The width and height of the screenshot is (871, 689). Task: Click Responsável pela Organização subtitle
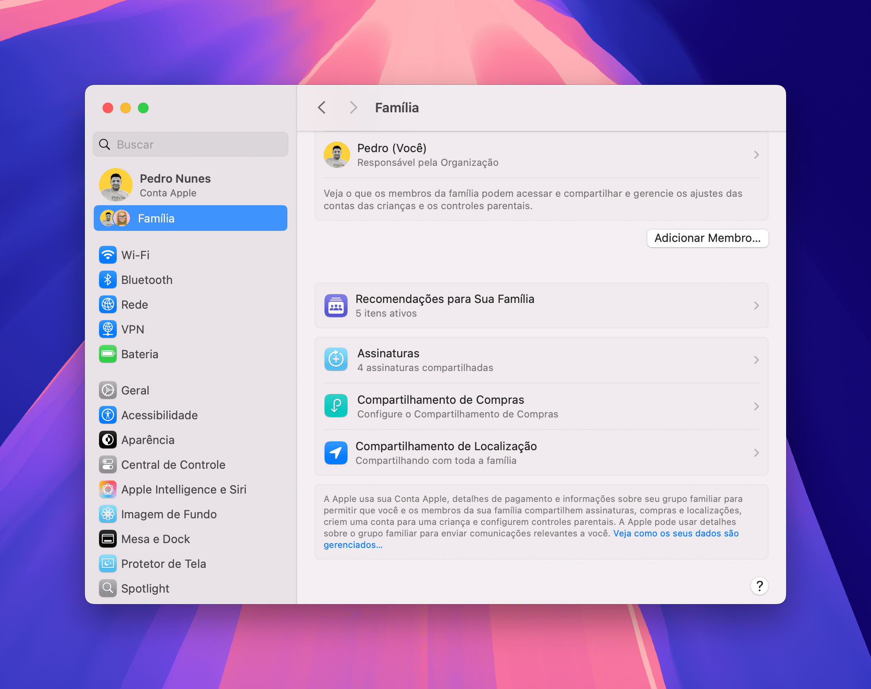coord(428,163)
